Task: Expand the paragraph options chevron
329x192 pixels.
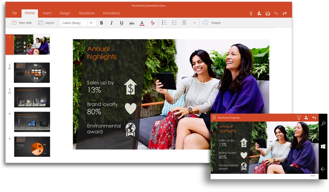Action: point(194,23)
